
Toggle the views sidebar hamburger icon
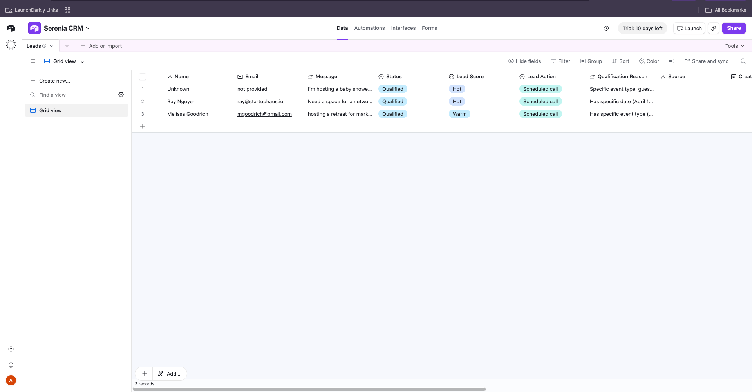pyautogui.click(x=33, y=61)
